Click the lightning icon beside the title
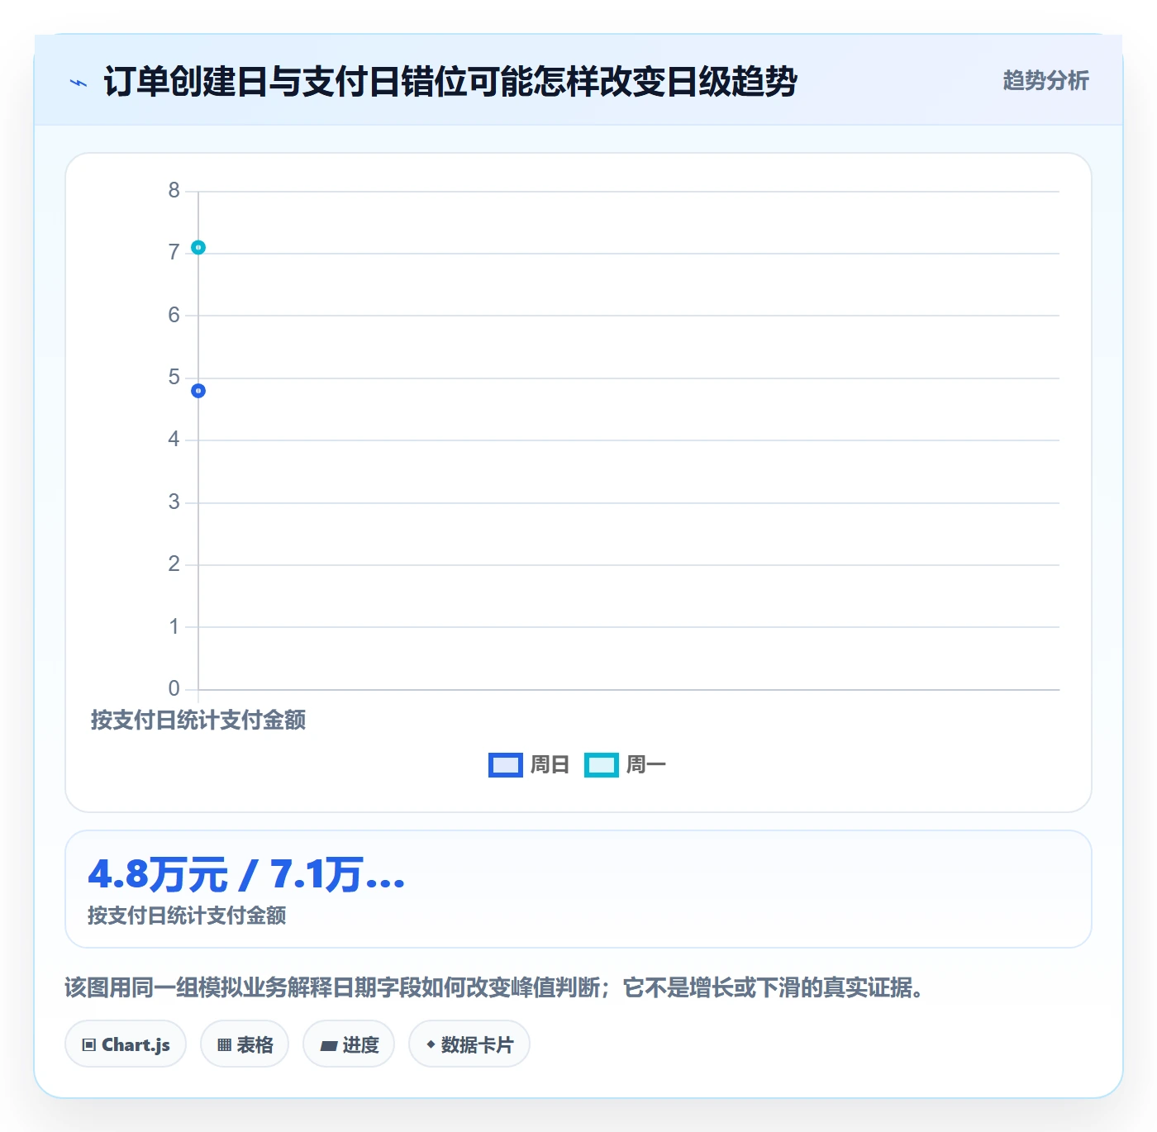 [79, 83]
